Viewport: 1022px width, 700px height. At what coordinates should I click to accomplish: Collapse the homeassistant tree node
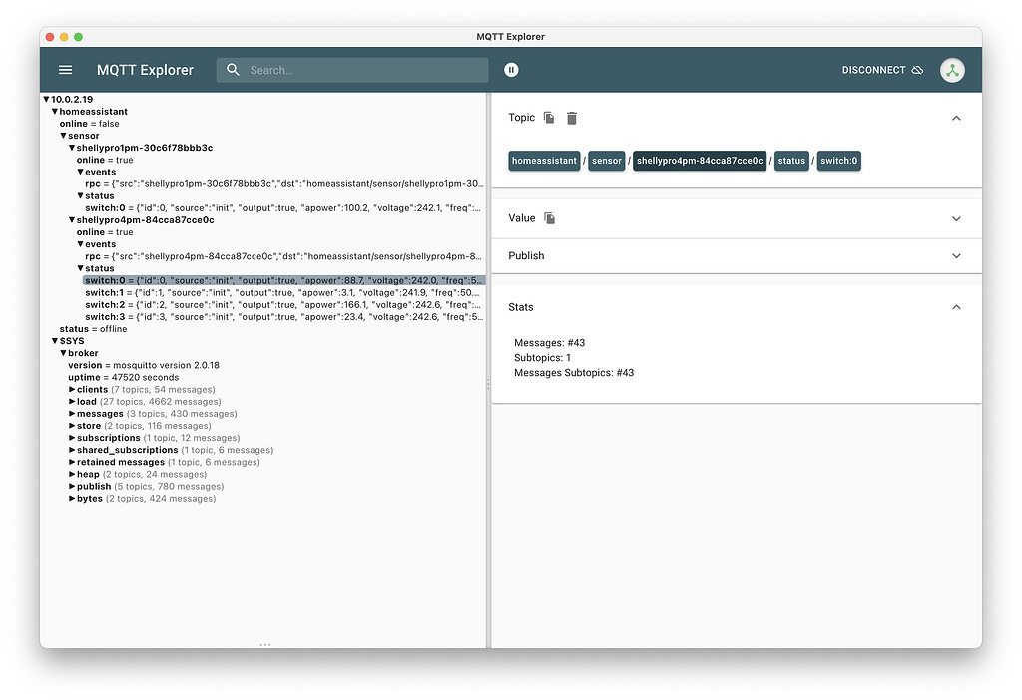pyautogui.click(x=55, y=112)
